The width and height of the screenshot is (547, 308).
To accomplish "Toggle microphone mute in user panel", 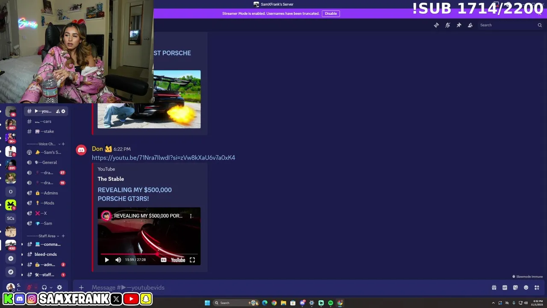I will click(x=29, y=287).
